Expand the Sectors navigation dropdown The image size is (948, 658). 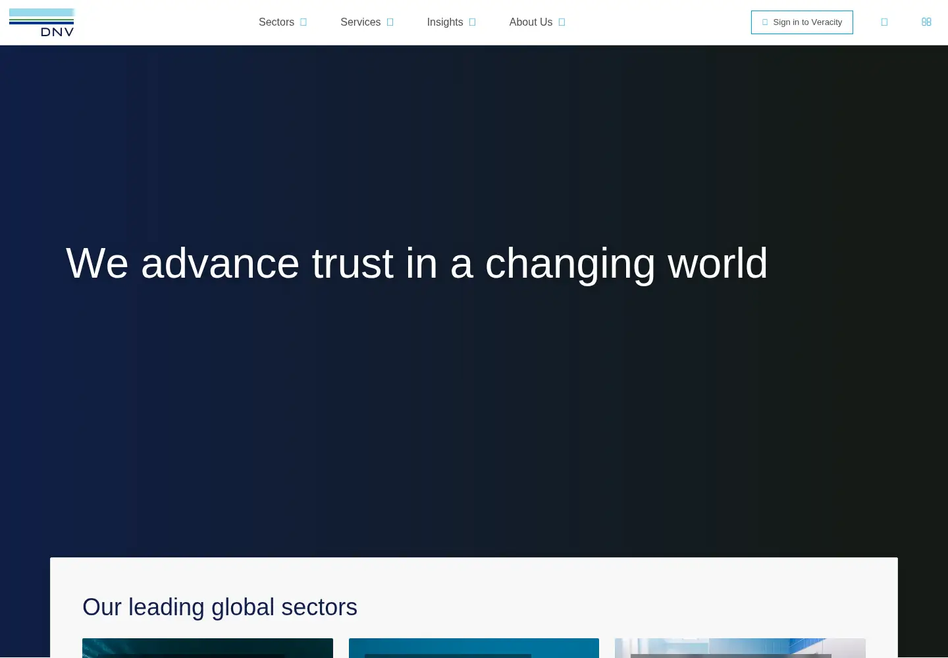click(282, 22)
